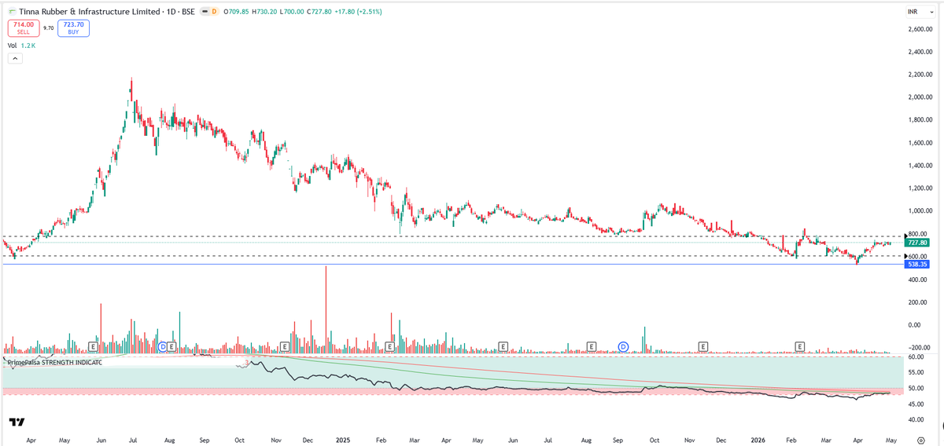Click the +17.80 (+2.51%) change value
Image resolution: width=944 pixels, height=446 pixels.
358,12
